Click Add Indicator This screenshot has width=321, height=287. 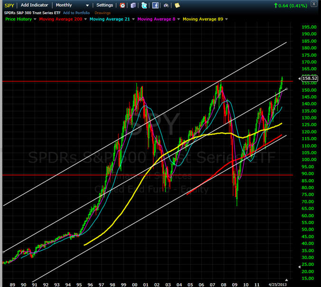pos(34,5)
